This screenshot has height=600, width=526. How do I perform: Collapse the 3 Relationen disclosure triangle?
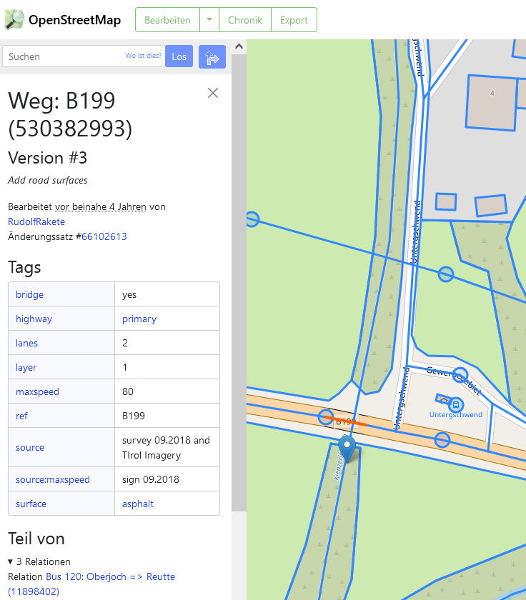pyautogui.click(x=11, y=562)
